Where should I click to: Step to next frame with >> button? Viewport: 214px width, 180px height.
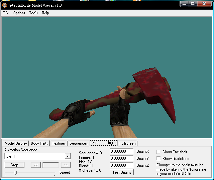[x=66, y=165]
